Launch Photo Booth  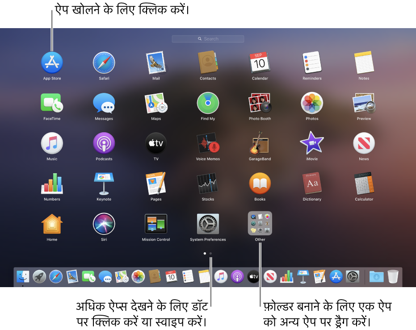260,103
